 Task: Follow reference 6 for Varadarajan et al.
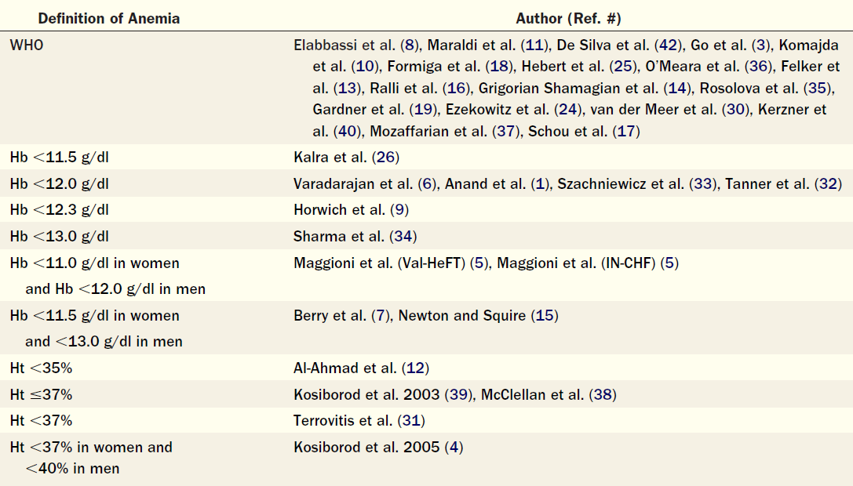click(x=428, y=184)
